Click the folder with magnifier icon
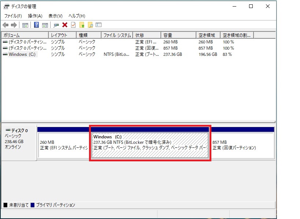Image resolution: width=300 pixels, height=219 pixels. [90, 25]
